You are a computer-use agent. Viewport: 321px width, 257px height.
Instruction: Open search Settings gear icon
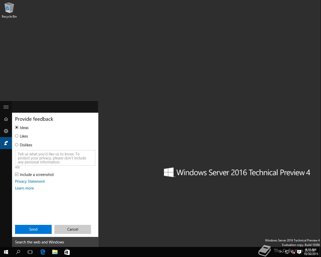click(6, 131)
